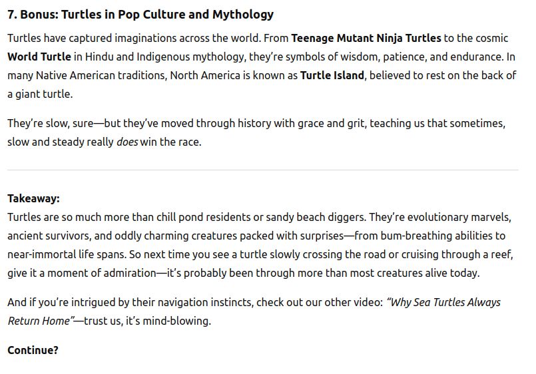Click the bold "Continue?" prompt
The width and height of the screenshot is (536, 374).
[x=33, y=350]
